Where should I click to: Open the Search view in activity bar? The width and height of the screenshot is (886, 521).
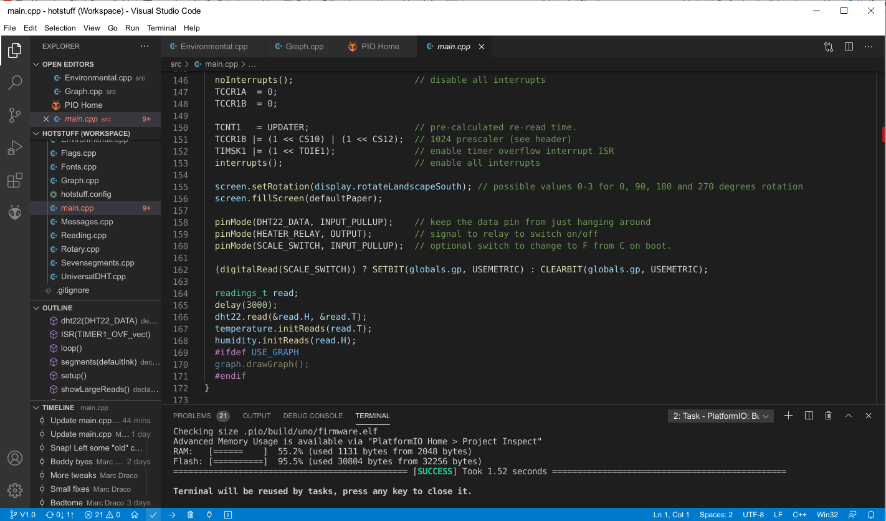pos(15,83)
